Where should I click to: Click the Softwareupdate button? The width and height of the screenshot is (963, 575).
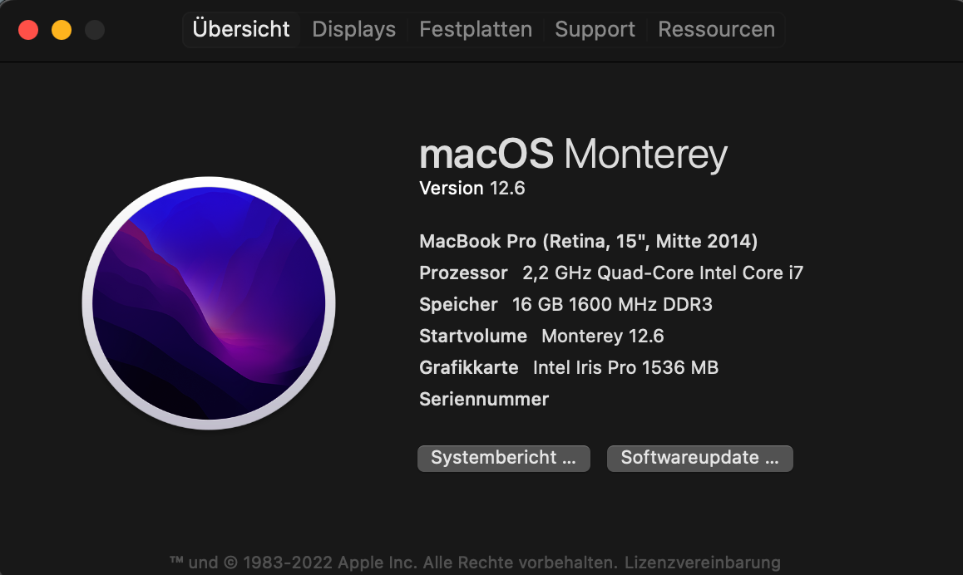pyautogui.click(x=699, y=458)
